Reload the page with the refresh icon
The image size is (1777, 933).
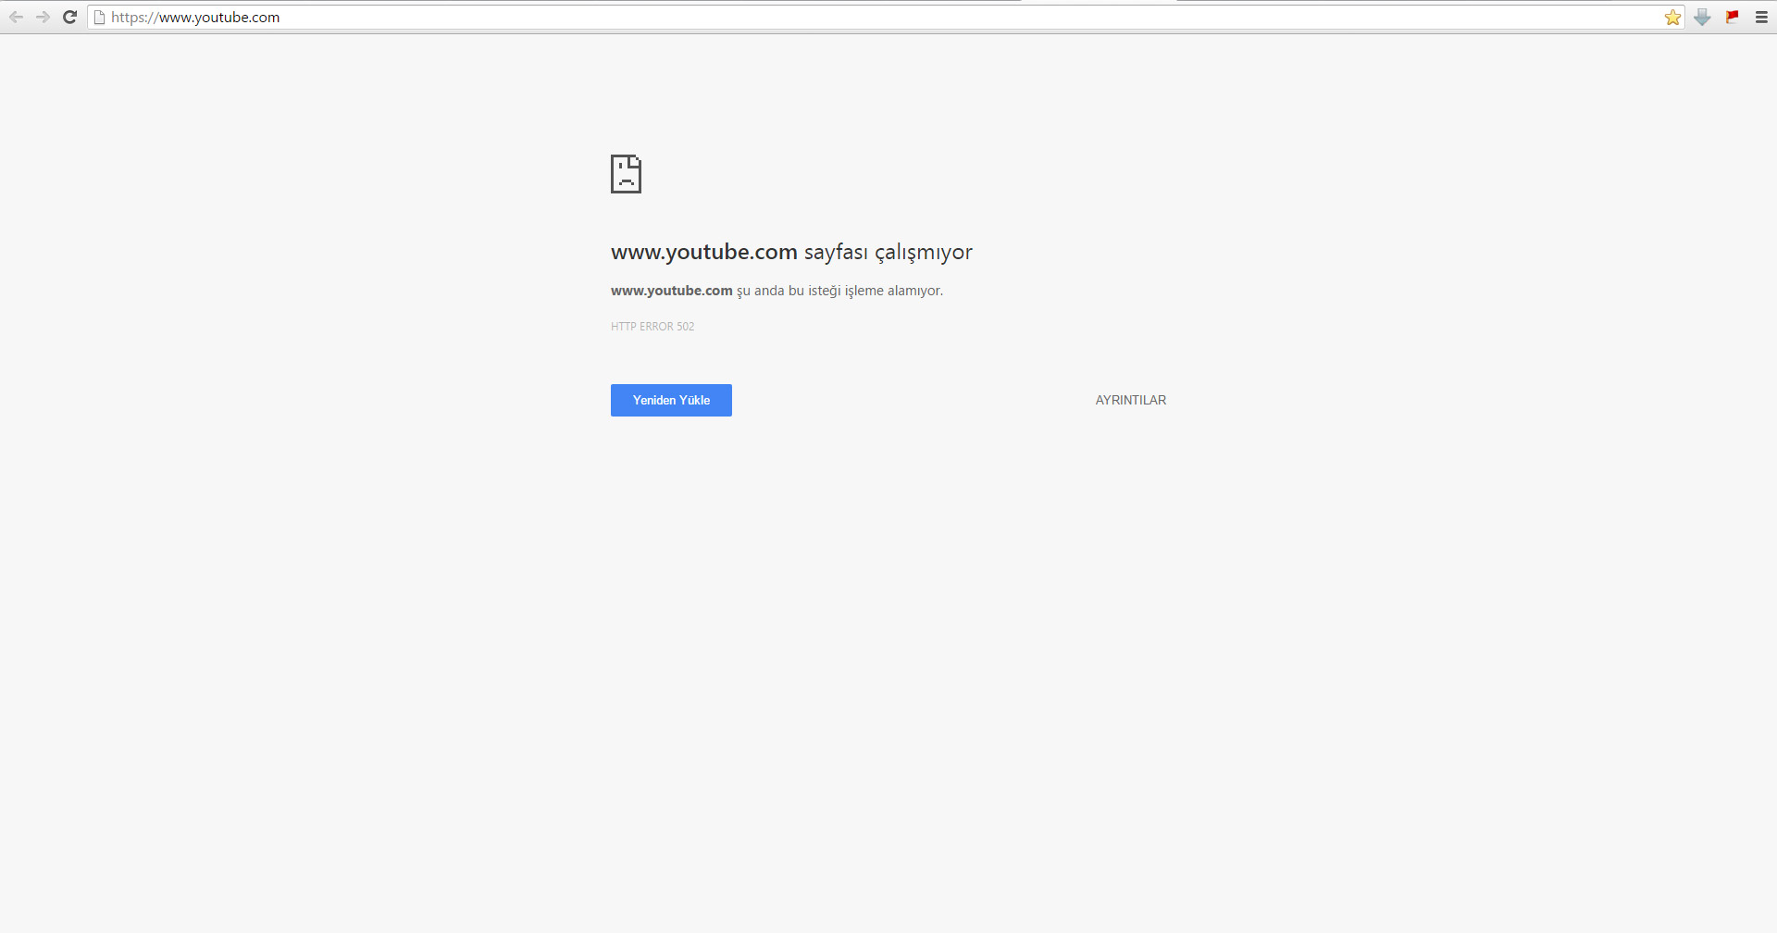pos(69,17)
